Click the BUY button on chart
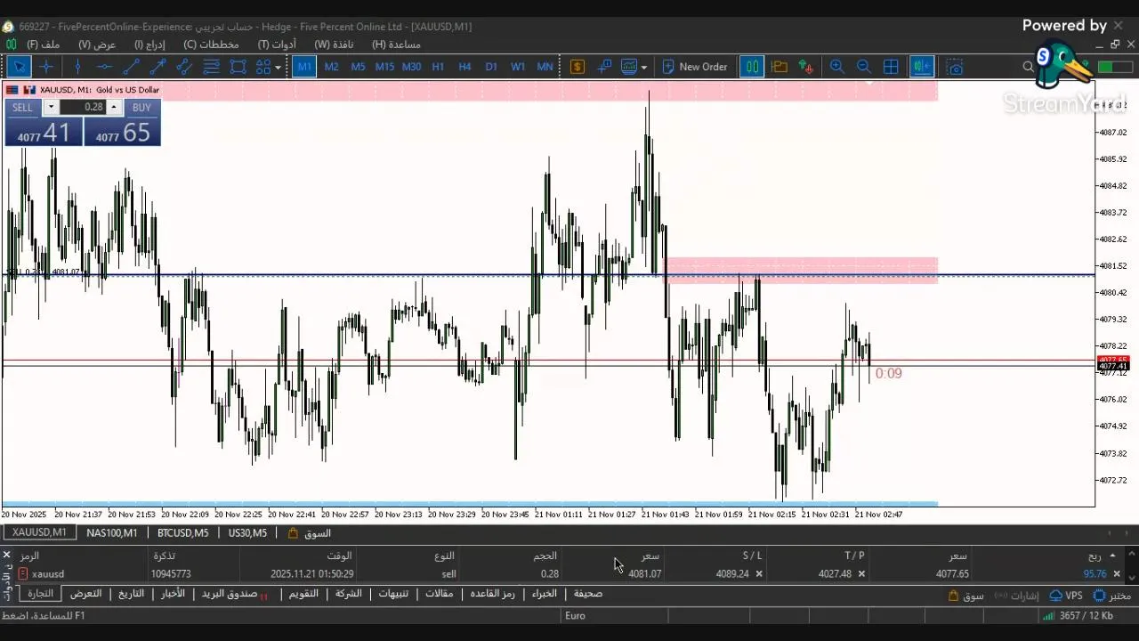Screen dimensions: 1139x641 tap(141, 107)
